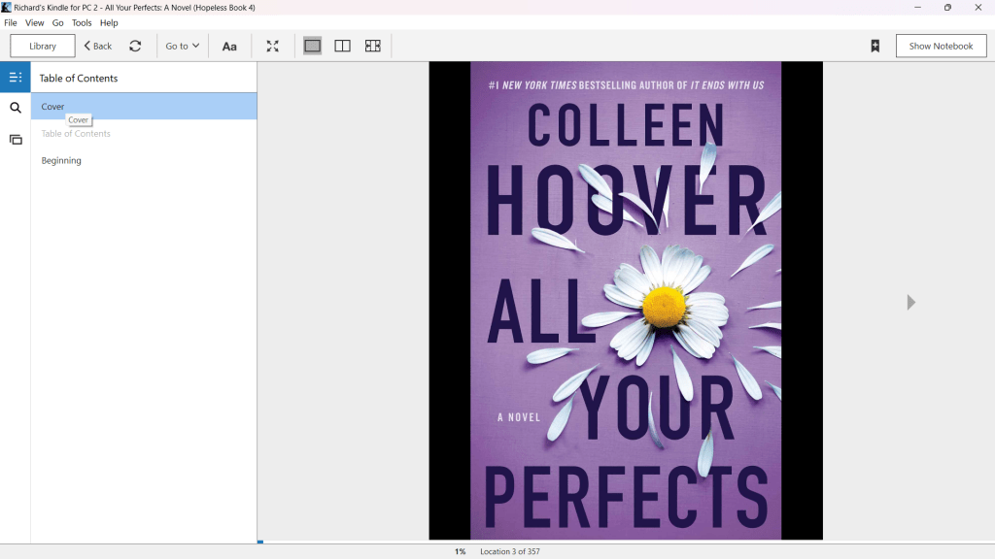Open the Tools menu
The height and width of the screenshot is (559, 995).
coord(82,22)
